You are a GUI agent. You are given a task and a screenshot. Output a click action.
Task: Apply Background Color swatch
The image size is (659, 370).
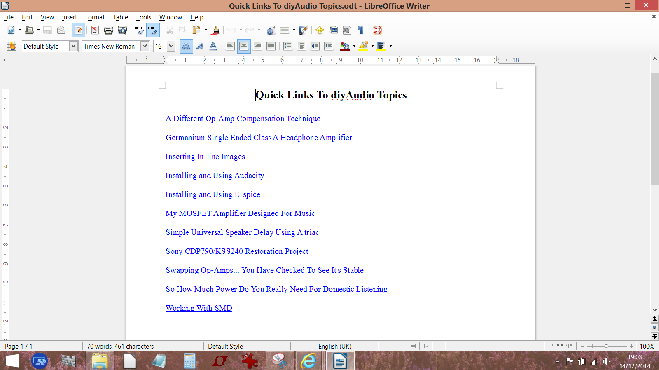pos(381,46)
